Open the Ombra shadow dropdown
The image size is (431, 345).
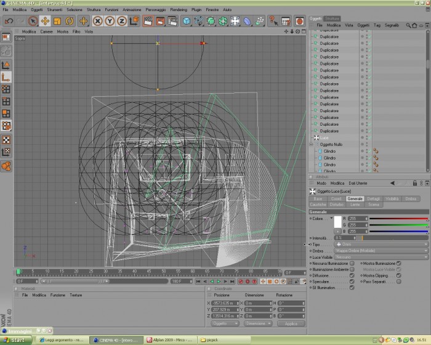(x=381, y=251)
